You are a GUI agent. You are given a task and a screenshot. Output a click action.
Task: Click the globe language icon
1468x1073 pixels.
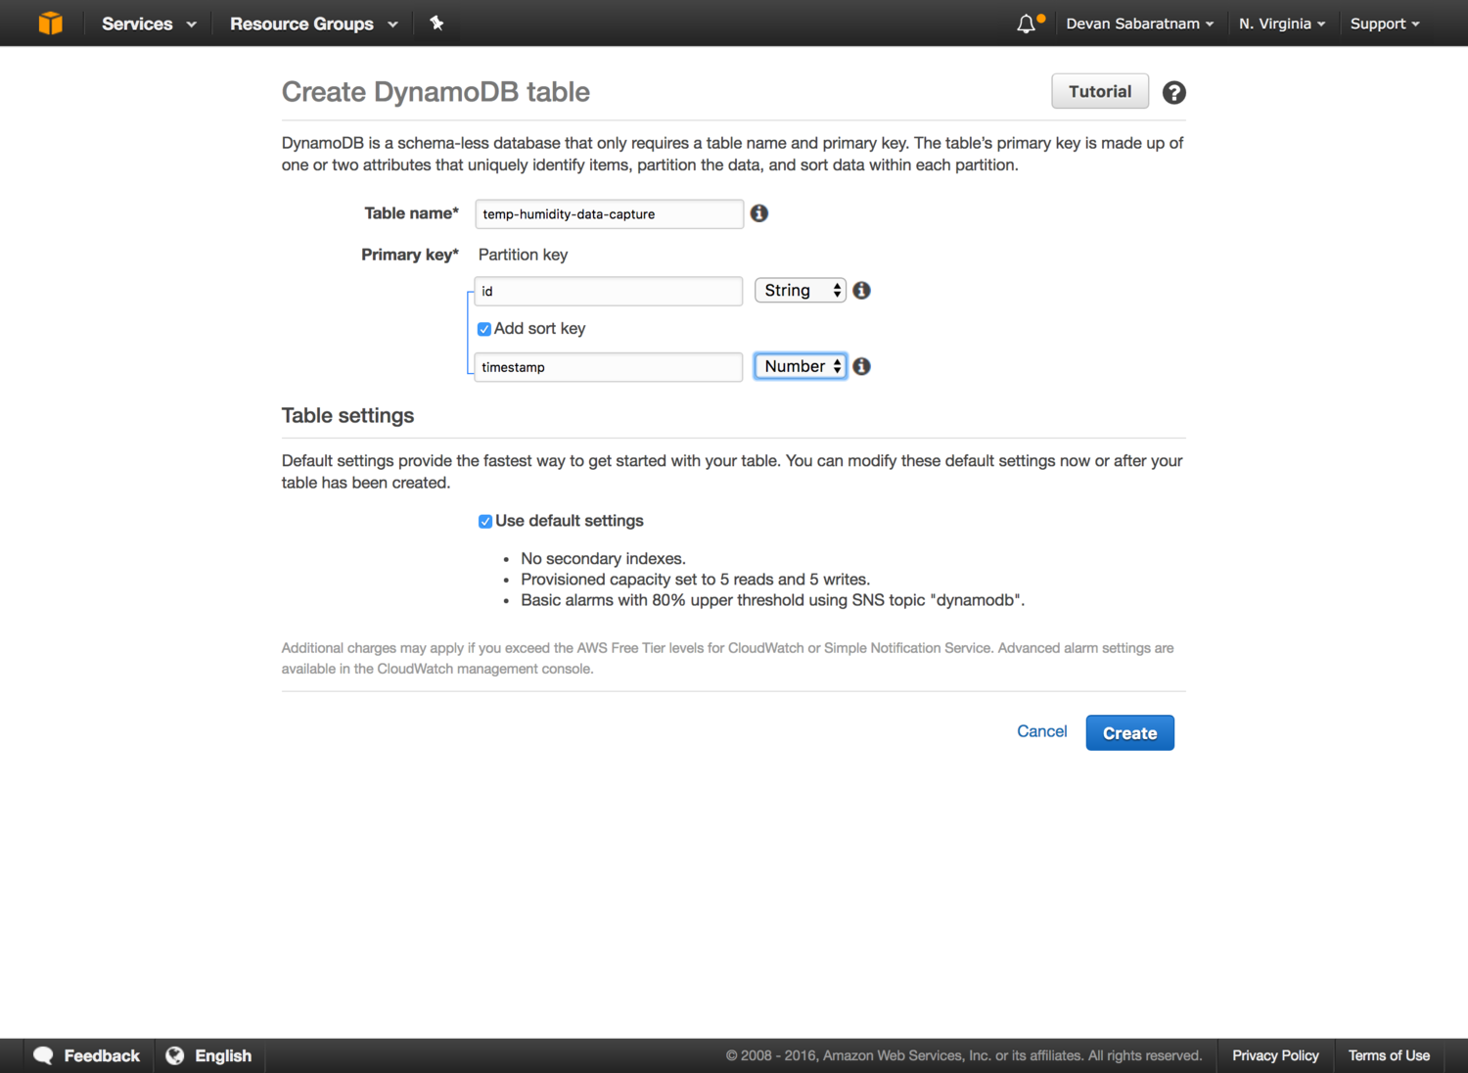tap(175, 1055)
